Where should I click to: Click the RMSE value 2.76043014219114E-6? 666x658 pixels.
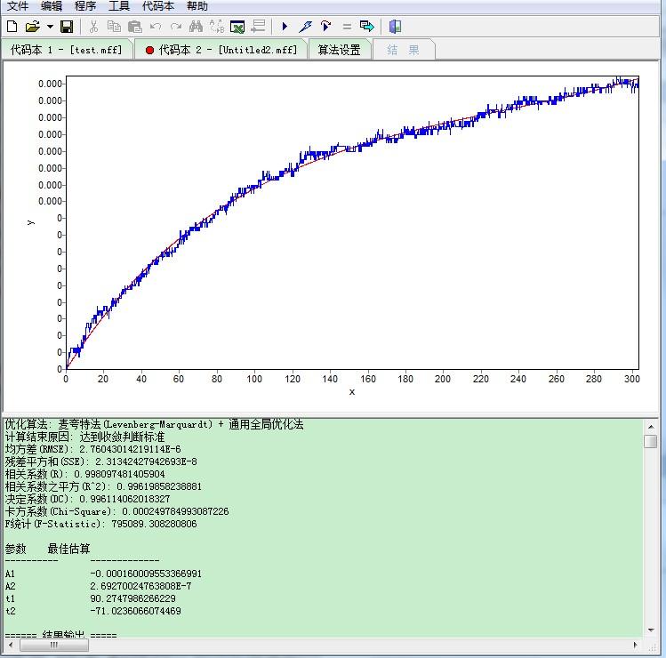pos(130,449)
